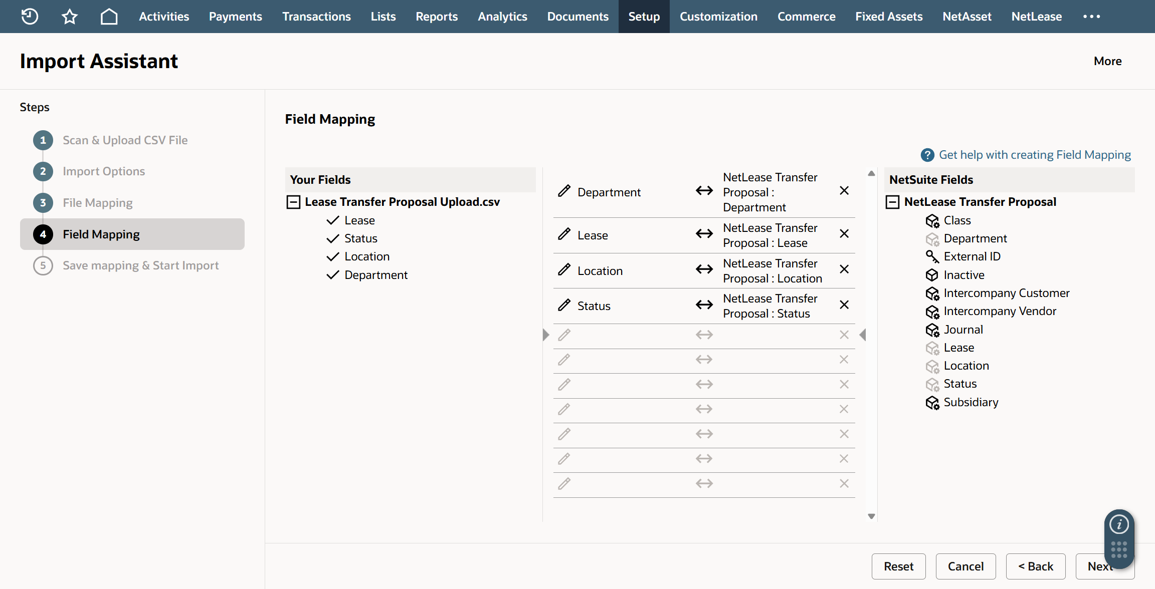Open the Fixed Assets menu
The width and height of the screenshot is (1155, 589).
coord(888,17)
